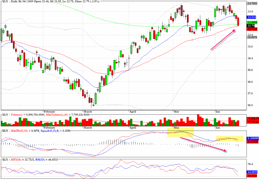Select the MA(Volume(),15) = 7,719,126.5000 readout
The height and width of the screenshot is (180, 259).
click(68, 114)
